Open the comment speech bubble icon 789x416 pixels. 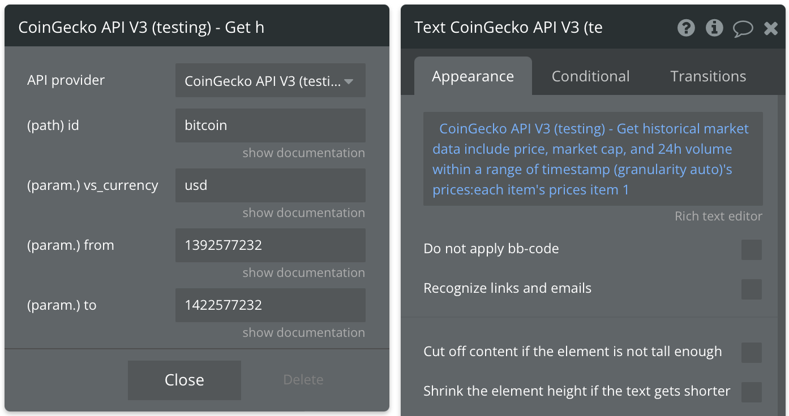pyautogui.click(x=743, y=28)
